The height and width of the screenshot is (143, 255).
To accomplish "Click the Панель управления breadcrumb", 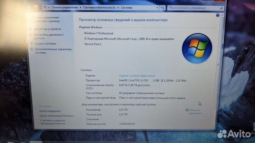I will 64,7.
